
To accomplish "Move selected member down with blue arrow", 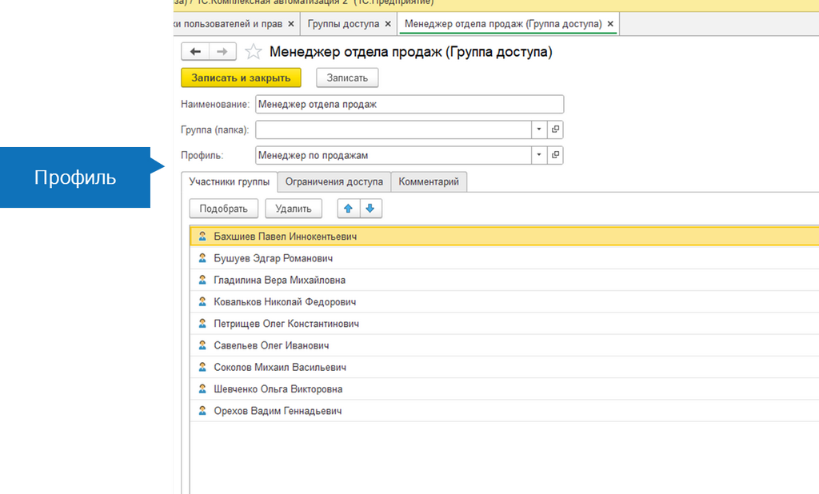I will (x=370, y=209).
